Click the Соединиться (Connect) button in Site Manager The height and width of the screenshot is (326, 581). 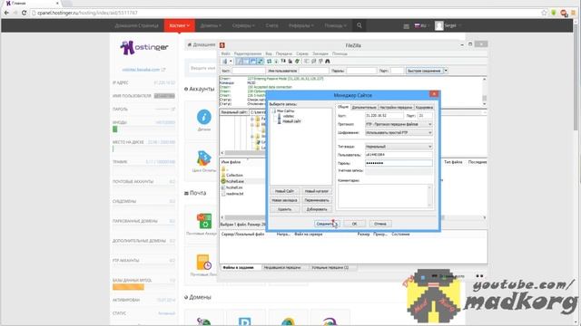[x=326, y=224]
